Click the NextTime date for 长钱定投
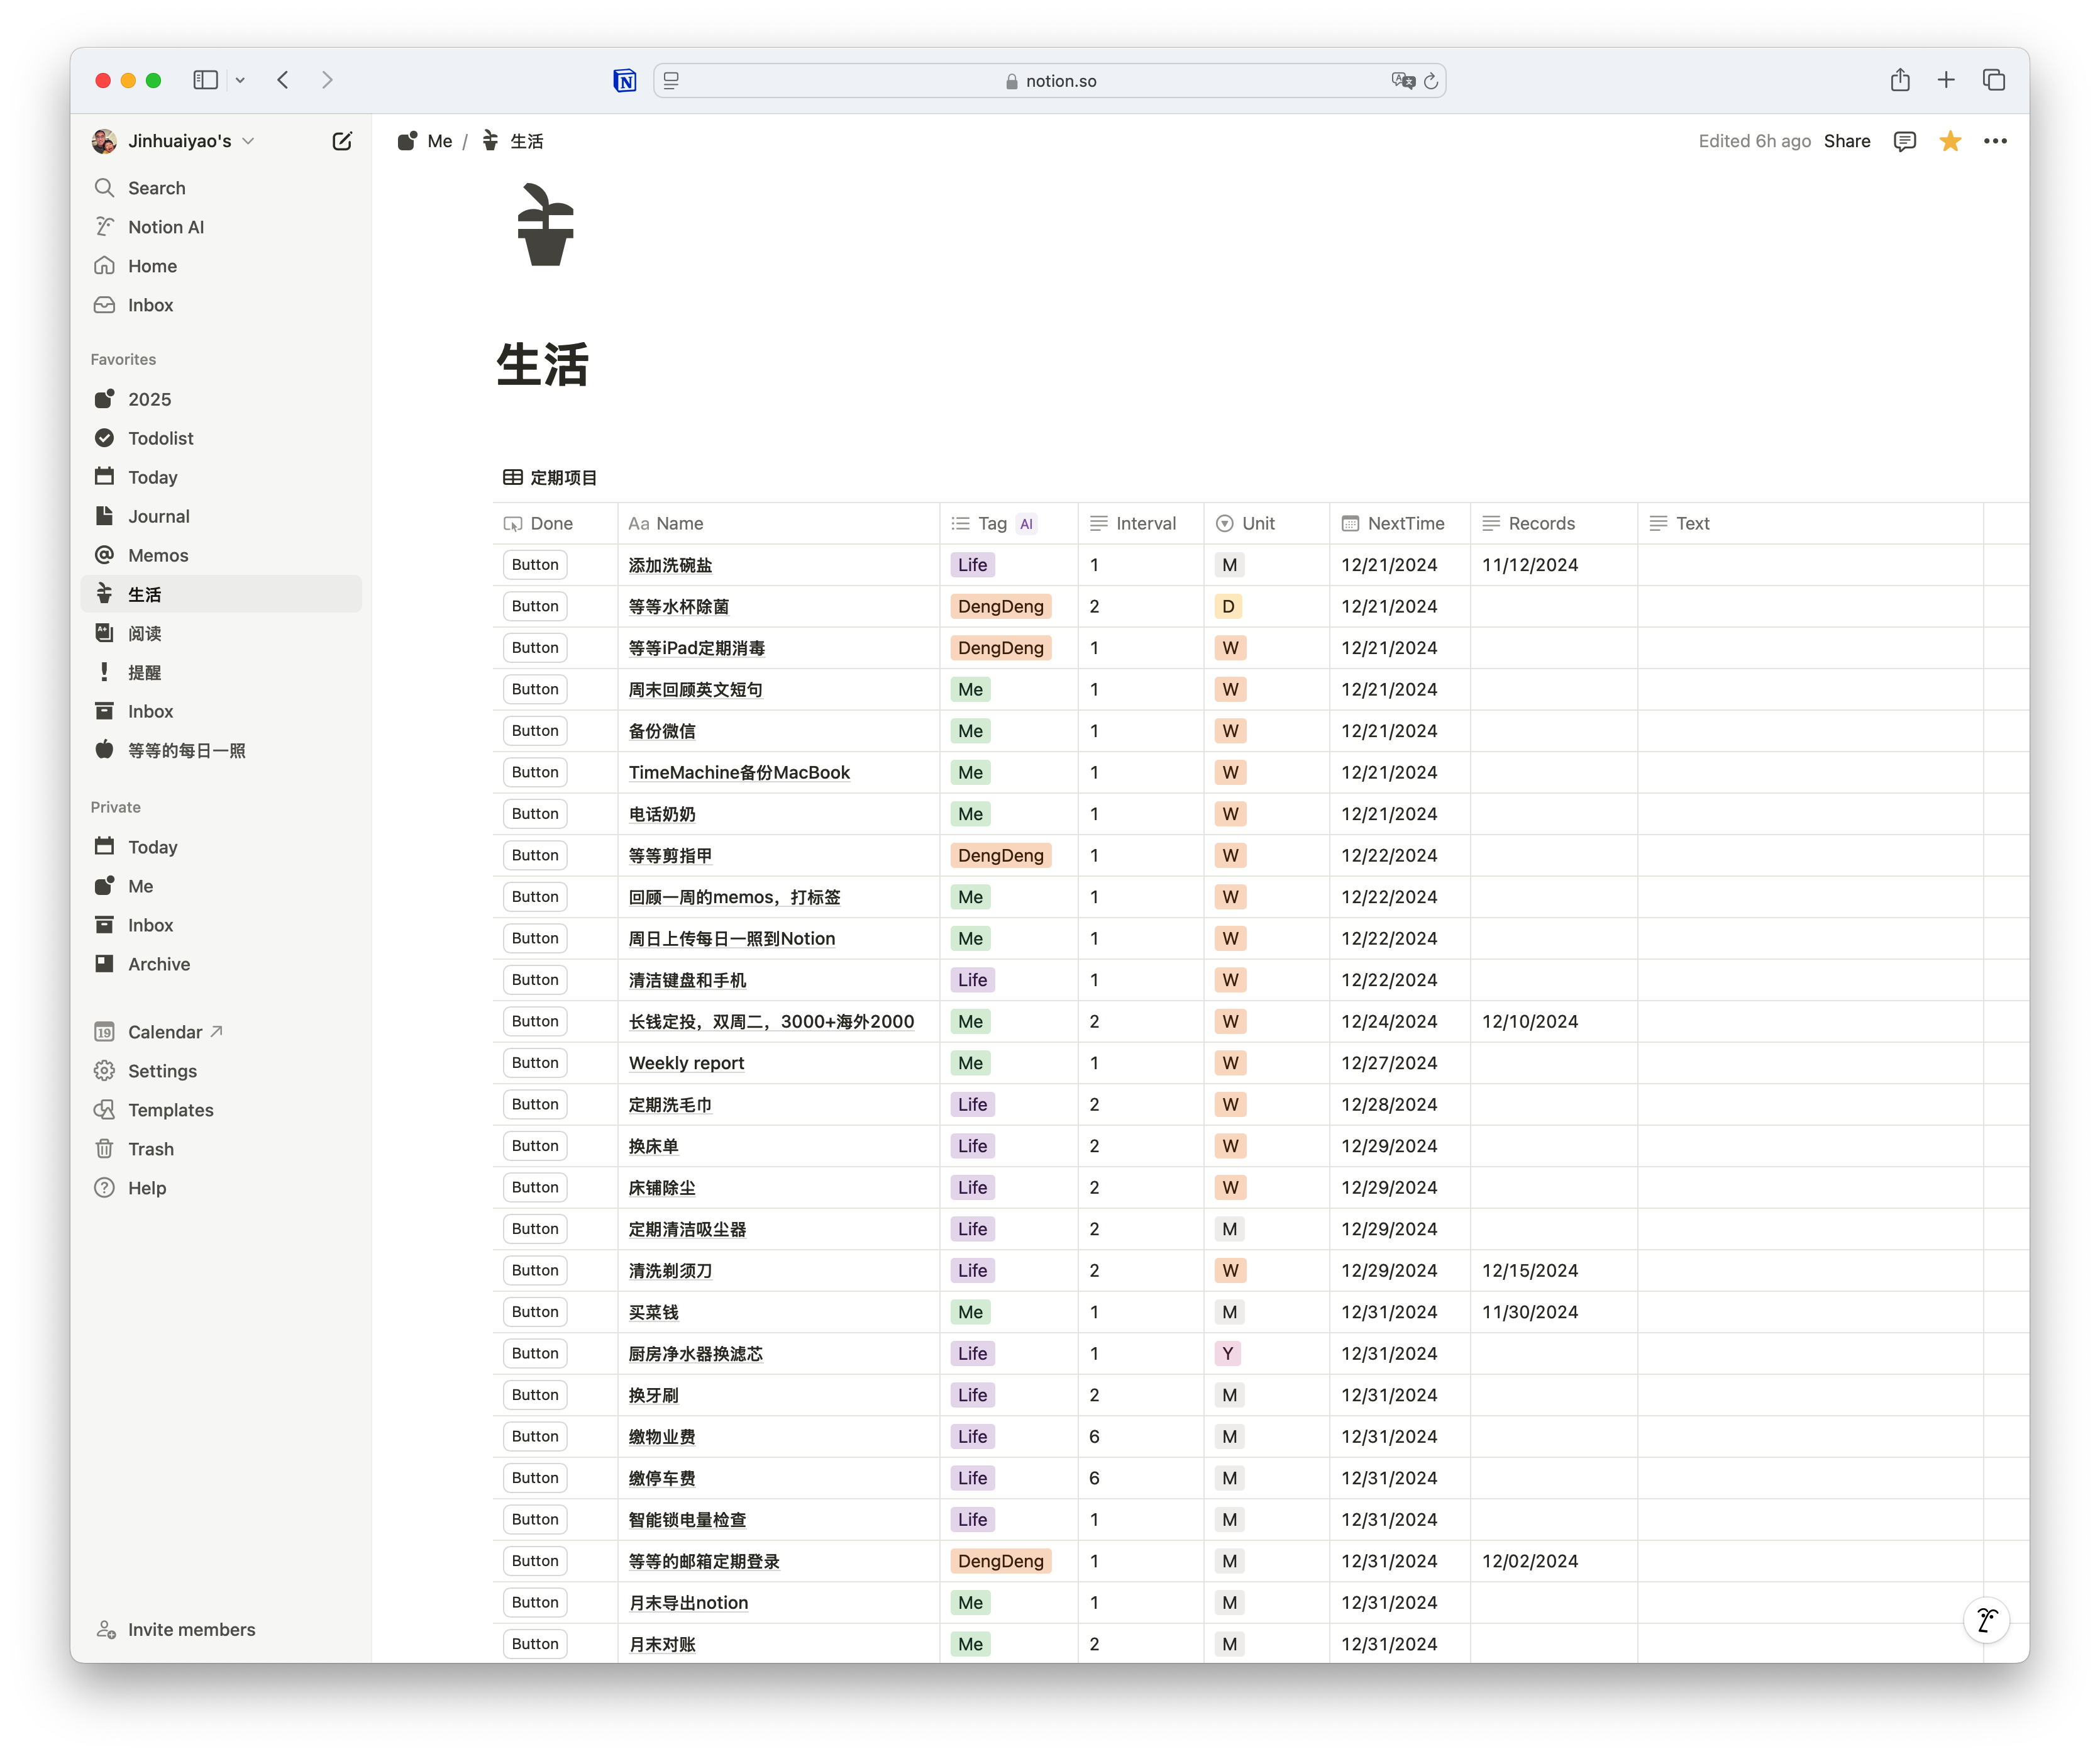Viewport: 2100px width, 1756px height. pos(1389,1021)
